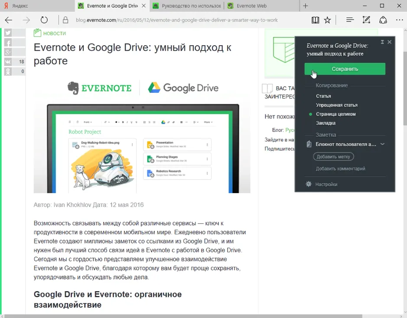407x318 pixels.
Task: Make a web note pen icon
Action: click(x=366, y=20)
